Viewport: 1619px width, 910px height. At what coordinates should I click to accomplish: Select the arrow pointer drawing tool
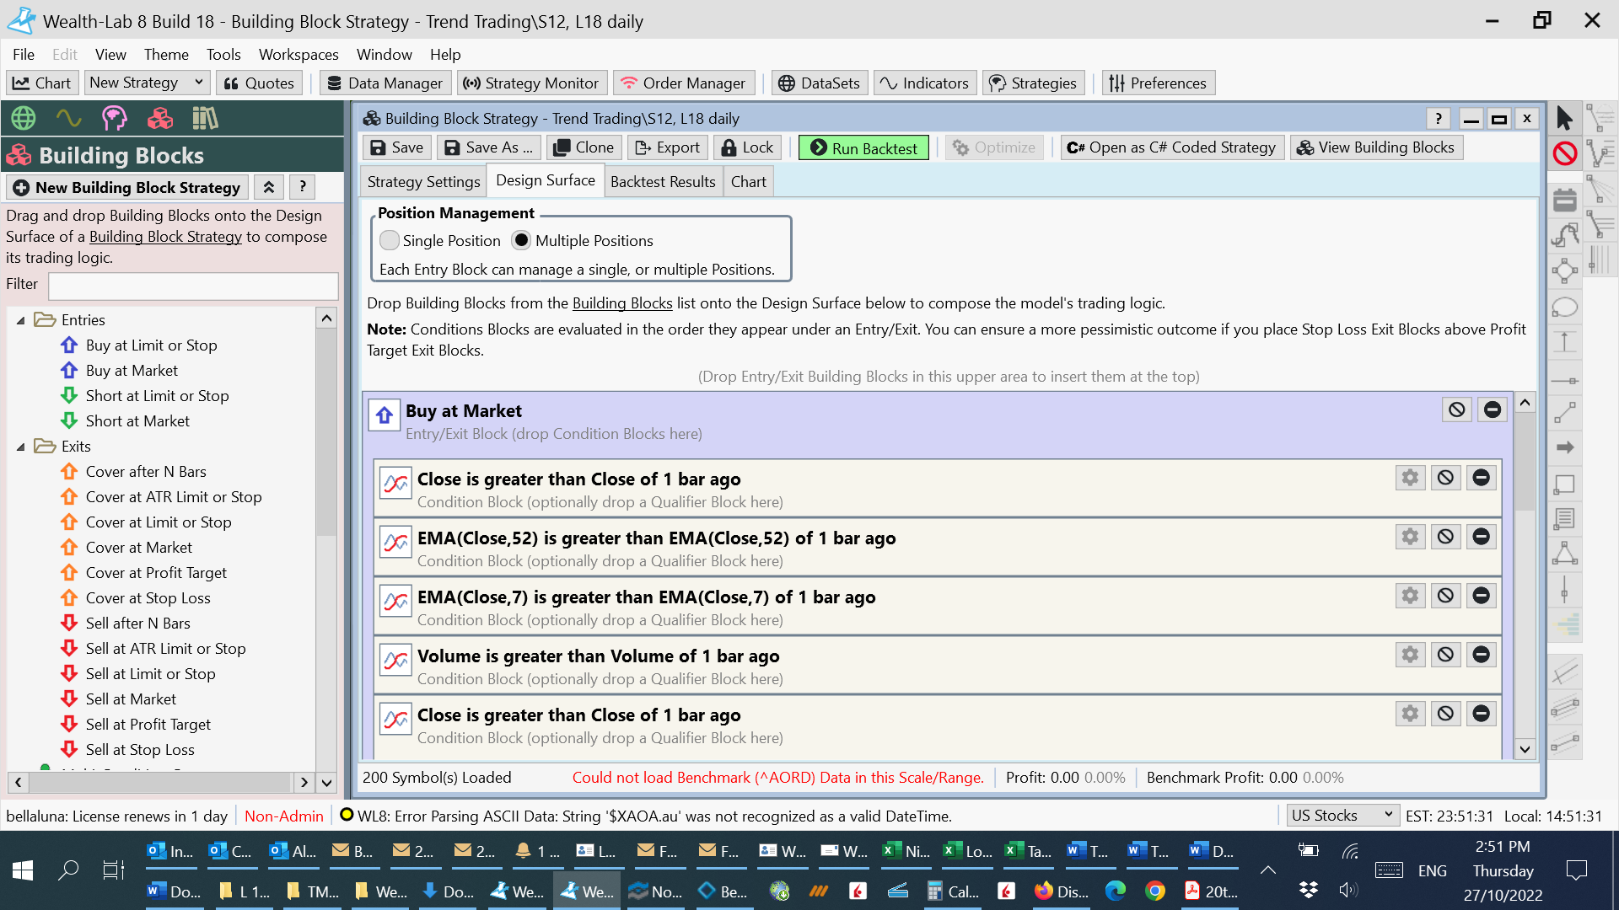tap(1565, 118)
